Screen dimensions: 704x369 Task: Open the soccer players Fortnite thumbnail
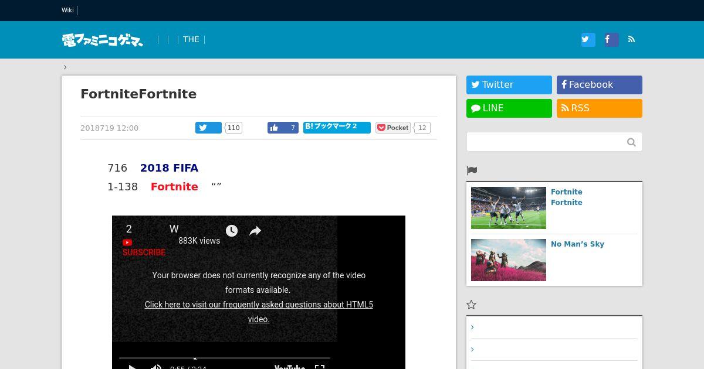[x=509, y=208]
